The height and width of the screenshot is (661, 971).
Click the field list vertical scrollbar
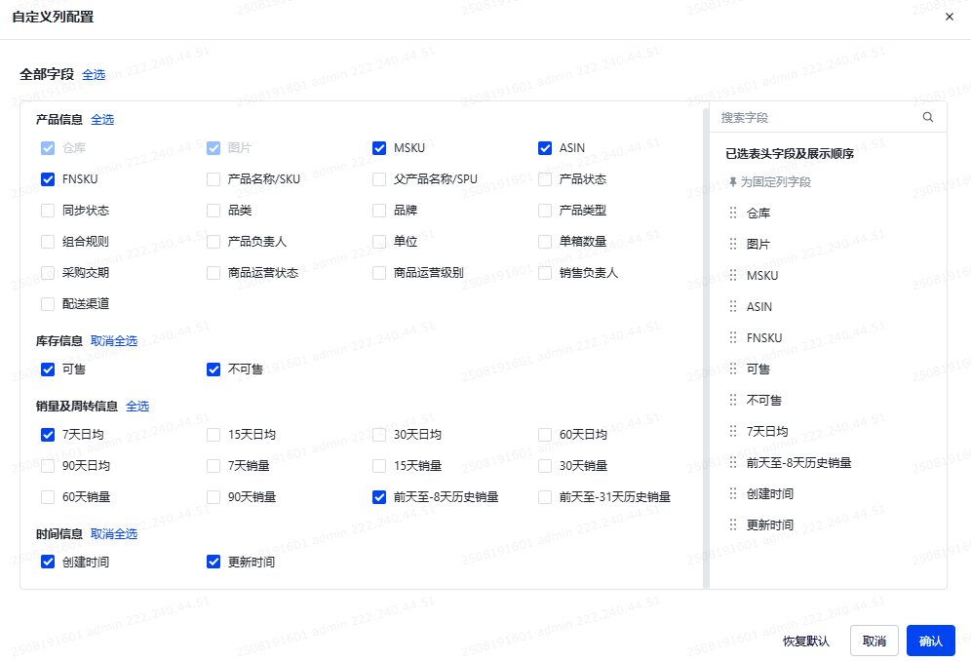click(x=706, y=349)
